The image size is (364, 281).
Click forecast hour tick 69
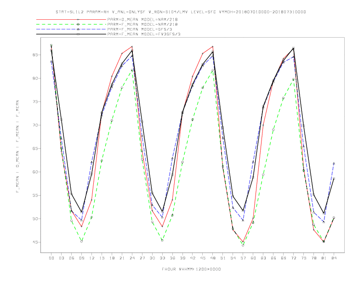pos(284,258)
